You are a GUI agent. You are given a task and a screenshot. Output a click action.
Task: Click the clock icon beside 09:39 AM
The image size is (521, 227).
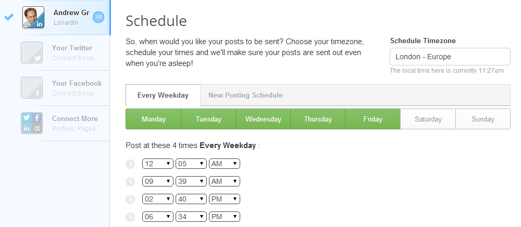pos(130,182)
